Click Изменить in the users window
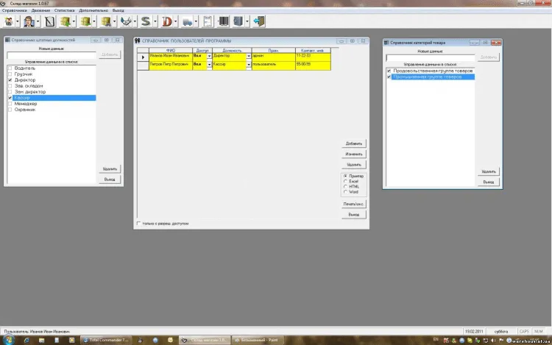 point(354,154)
